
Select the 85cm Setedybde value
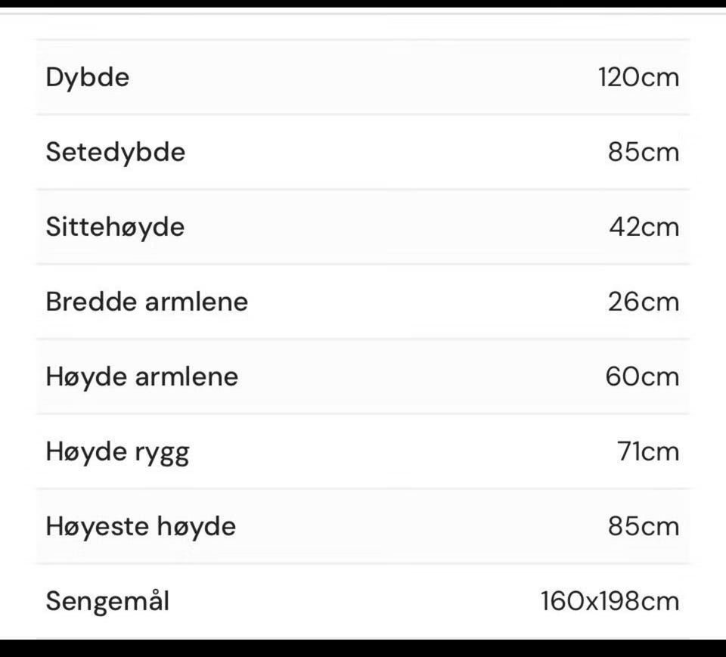[644, 152]
